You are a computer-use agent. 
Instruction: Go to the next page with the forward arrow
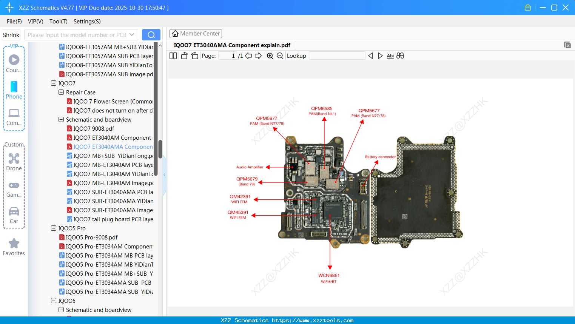point(258,56)
